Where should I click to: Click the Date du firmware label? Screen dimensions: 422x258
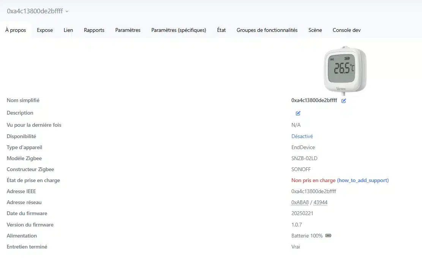click(x=27, y=213)
